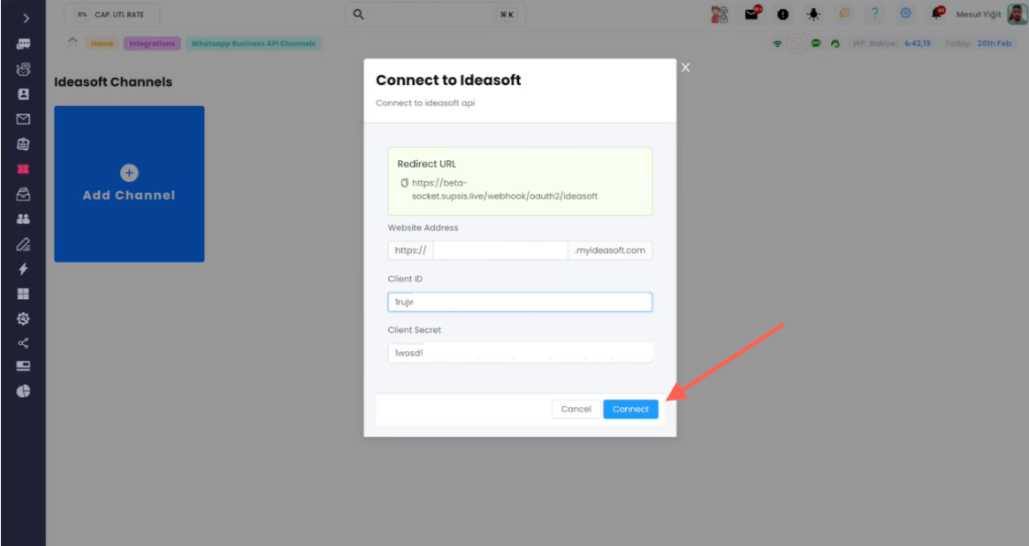The width and height of the screenshot is (1029, 546).
Task: Click the top search bar
Action: point(435,15)
